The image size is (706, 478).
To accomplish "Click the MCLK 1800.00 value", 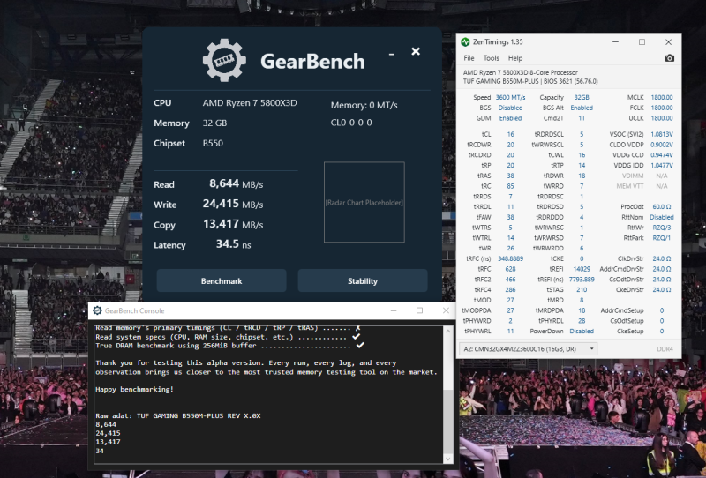I will tap(661, 97).
